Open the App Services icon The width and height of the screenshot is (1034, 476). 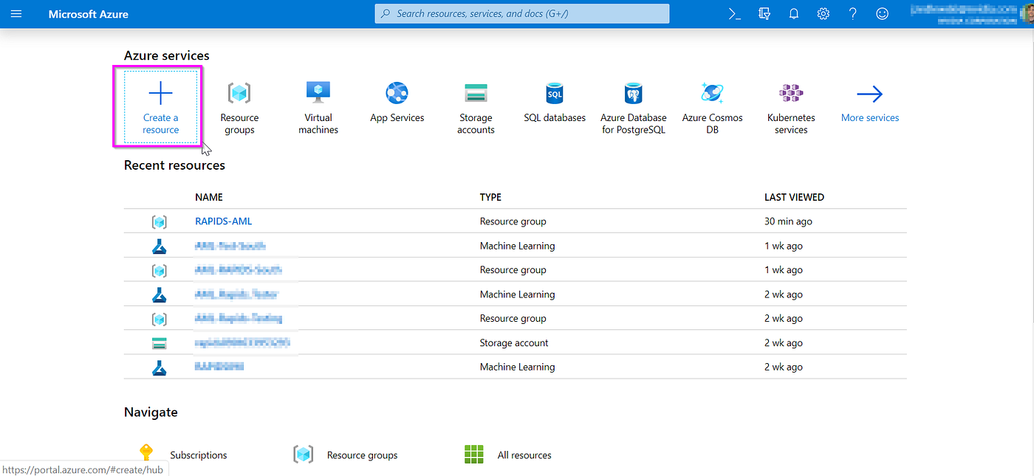point(397,93)
